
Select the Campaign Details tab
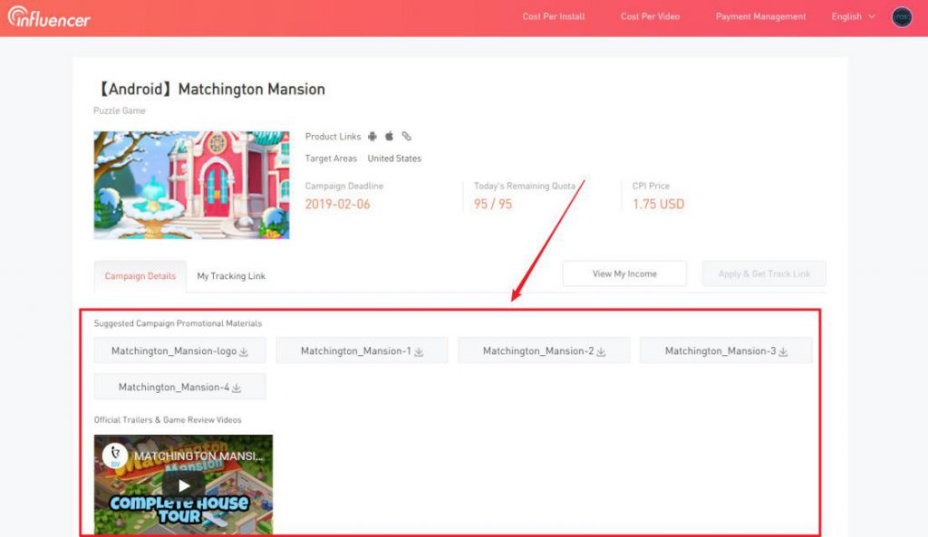coord(140,276)
